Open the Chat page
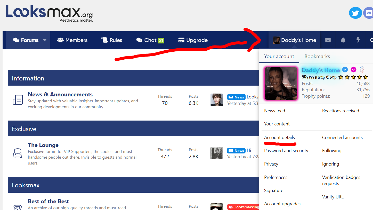 150,40
